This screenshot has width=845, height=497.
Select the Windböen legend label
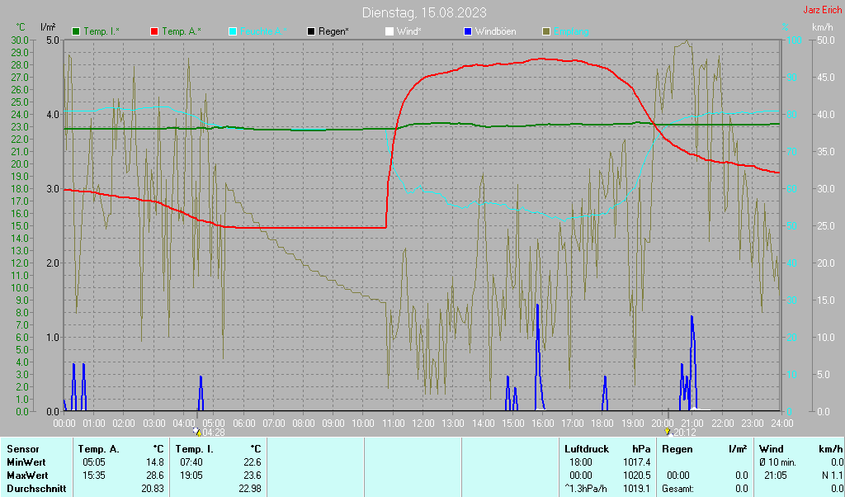pyautogui.click(x=495, y=31)
